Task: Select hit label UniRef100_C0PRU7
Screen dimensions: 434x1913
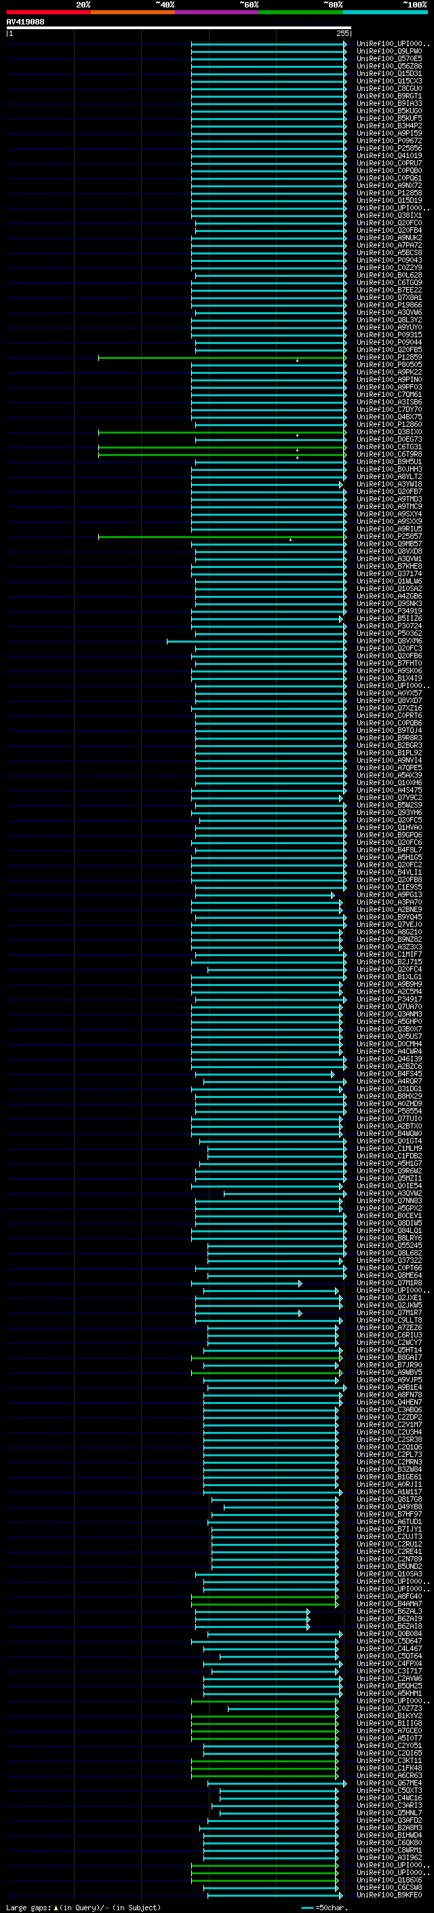Action: click(x=389, y=163)
